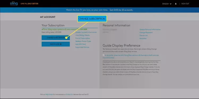The height and width of the screenshot is (99, 199).
Task: Click the Live TV, Only Better tagline
Action: pyautogui.click(x=29, y=3)
